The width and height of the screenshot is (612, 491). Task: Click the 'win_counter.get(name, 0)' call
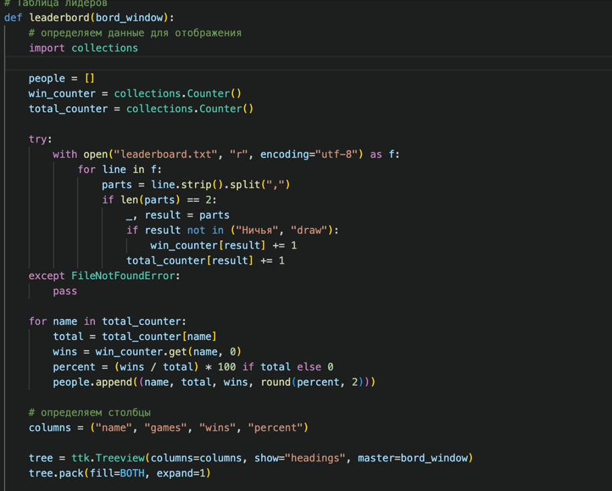point(169,352)
